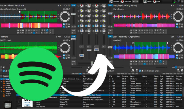Click vinyl spinny on Rotate deck

pyautogui.click(x=65, y=16)
